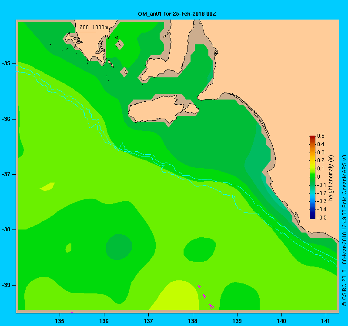Image resolution: width=348 pixels, height=326 pixels.
Task: Click the longitude label '139'
Action: 237,321
